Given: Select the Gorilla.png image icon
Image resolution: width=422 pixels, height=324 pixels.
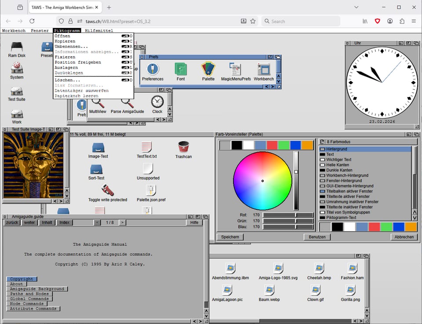Looking at the screenshot, I should (x=350, y=290).
